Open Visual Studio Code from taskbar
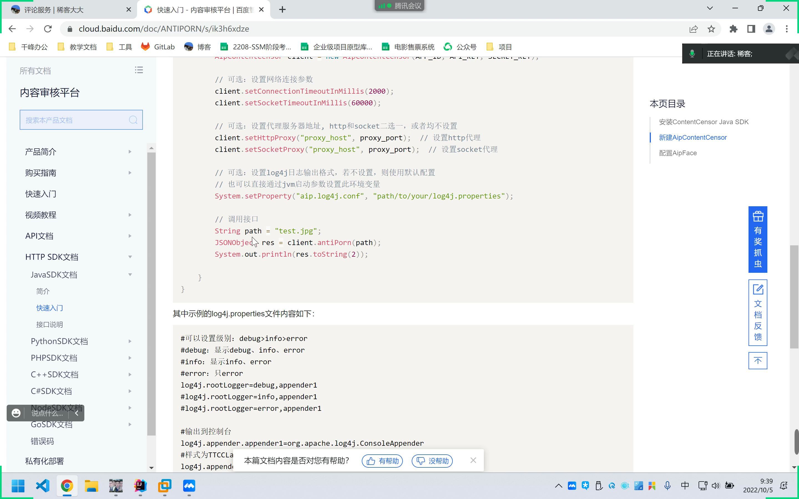Viewport: 799px width, 499px height. coord(43,486)
